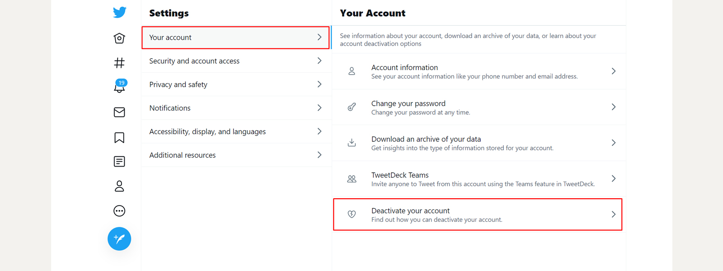
Task: Open notifications bell with 19 badge
Action: tap(120, 86)
